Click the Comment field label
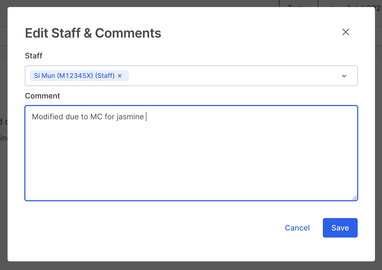The width and height of the screenshot is (382, 270). (x=42, y=96)
